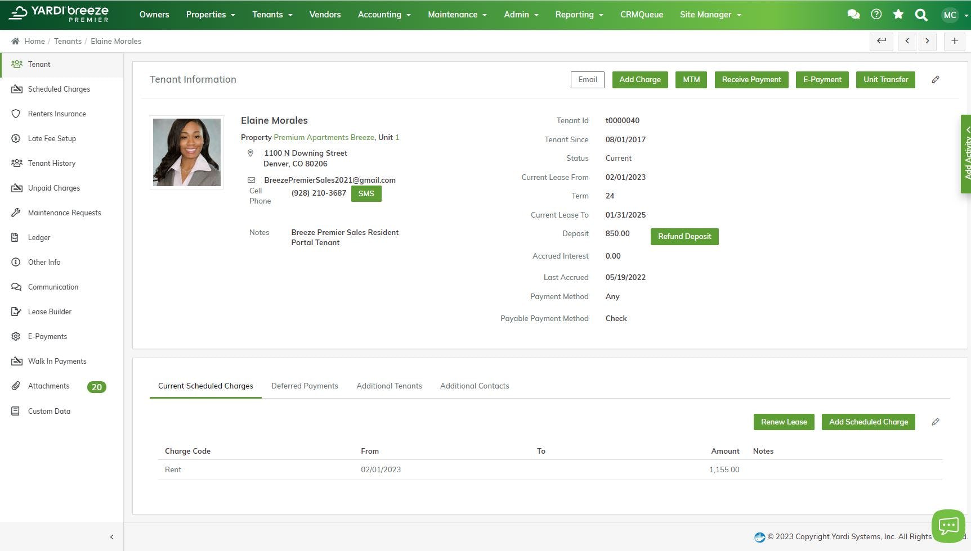The image size is (971, 551).
Task: Edit scheduled charges with pencil icon
Action: [x=936, y=422]
